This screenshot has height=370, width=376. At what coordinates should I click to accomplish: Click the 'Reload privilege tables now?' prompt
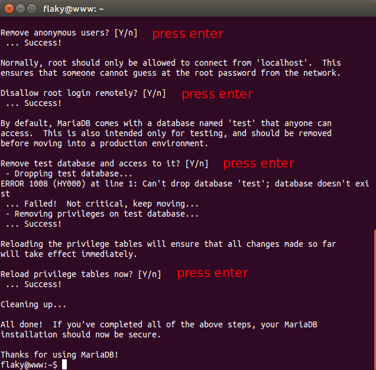(80, 274)
